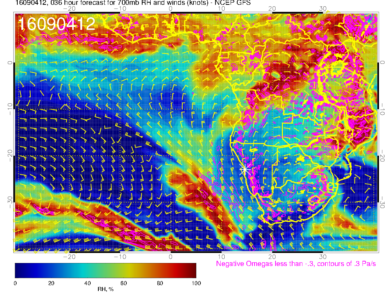Click the white star marker on the map
This screenshot has height=301, width=389.
245,169
